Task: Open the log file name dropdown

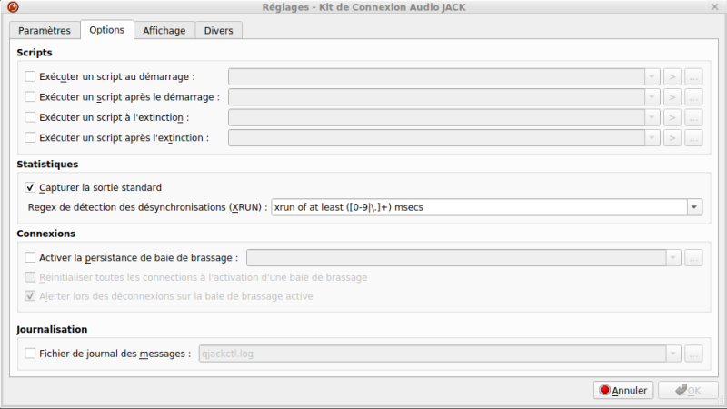Action: [x=673, y=354]
